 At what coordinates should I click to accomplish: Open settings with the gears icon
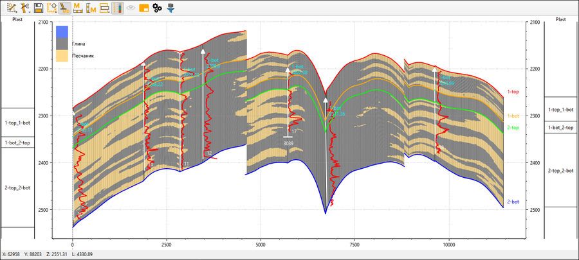click(x=157, y=8)
